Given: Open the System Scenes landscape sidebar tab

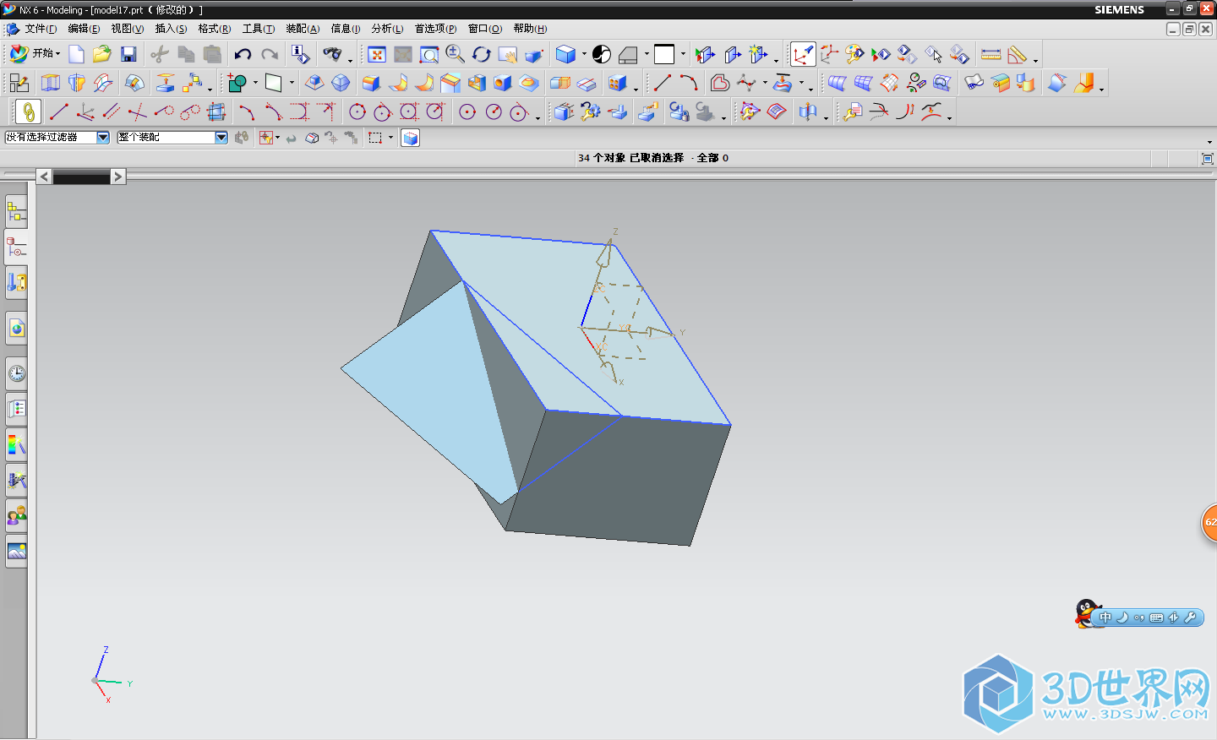Looking at the screenshot, I should pos(16,552).
